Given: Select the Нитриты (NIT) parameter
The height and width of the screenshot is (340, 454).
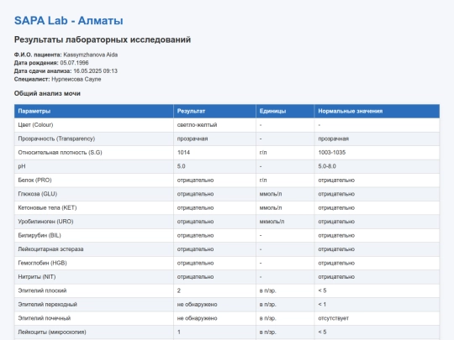Looking at the screenshot, I should click(37, 277).
